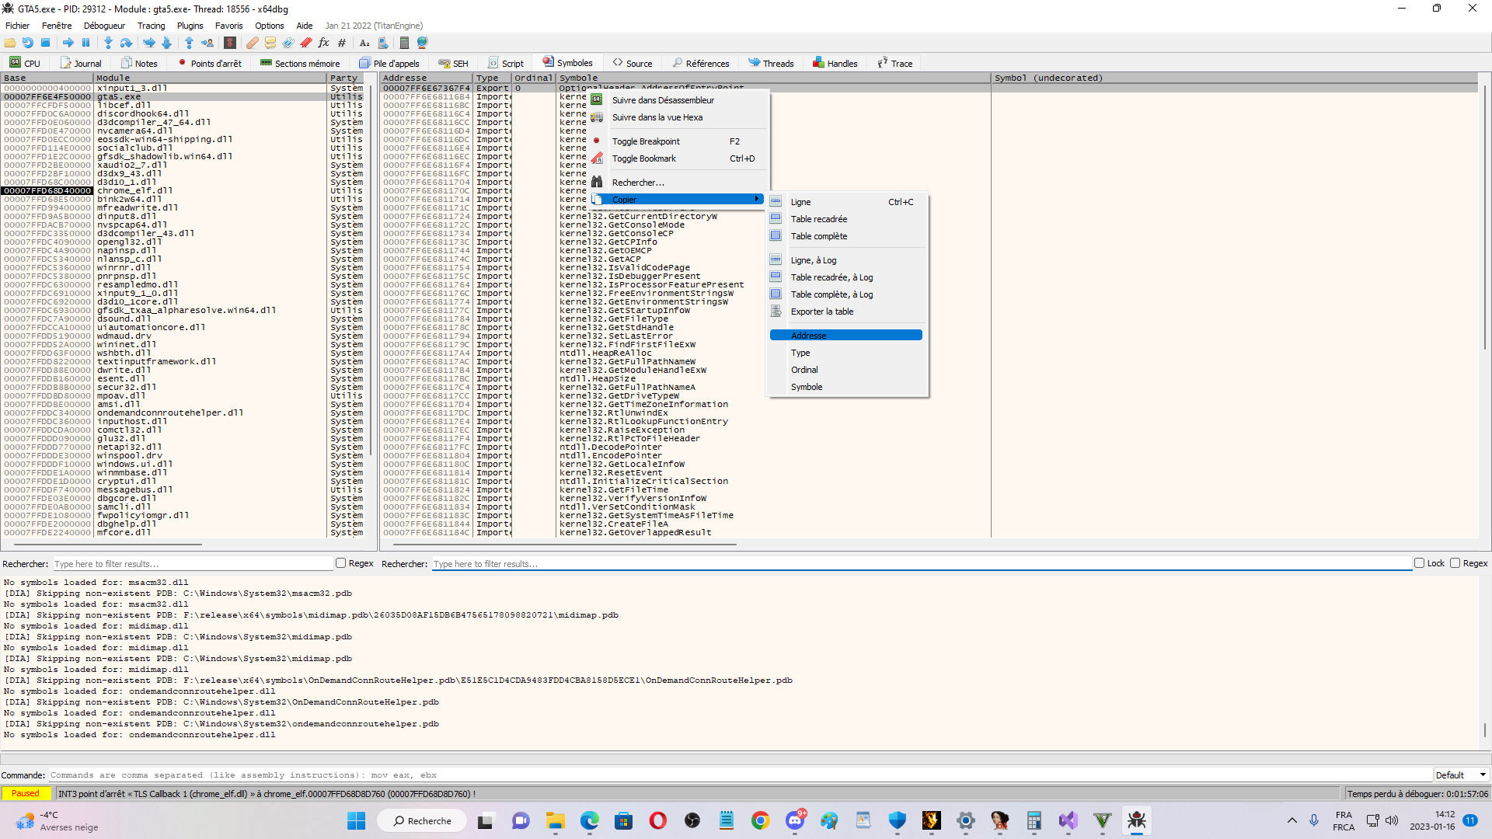Select Addresse in the Copier submenu

[x=847, y=336]
